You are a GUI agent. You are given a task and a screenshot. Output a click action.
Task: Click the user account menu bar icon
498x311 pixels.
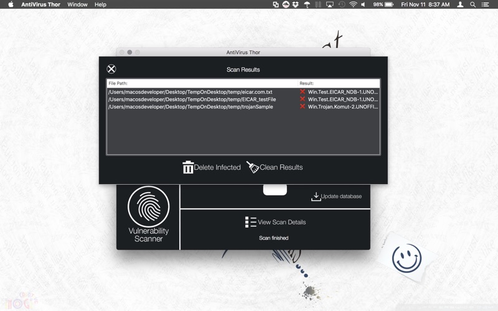460,4
